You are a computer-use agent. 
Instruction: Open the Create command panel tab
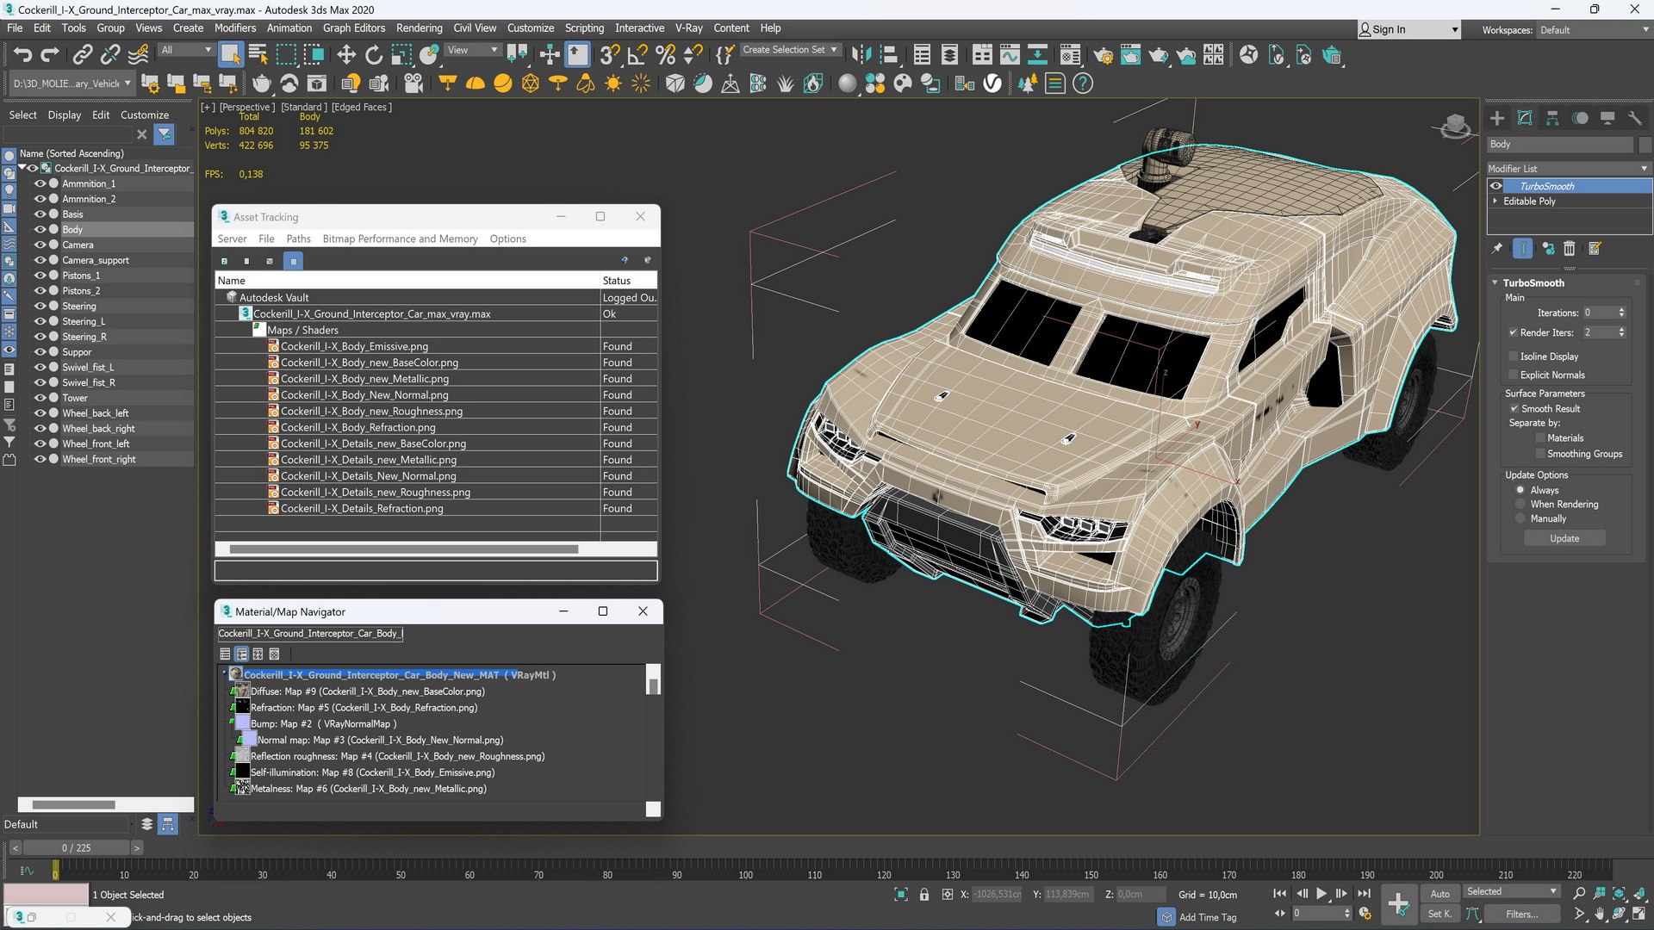click(x=1497, y=118)
